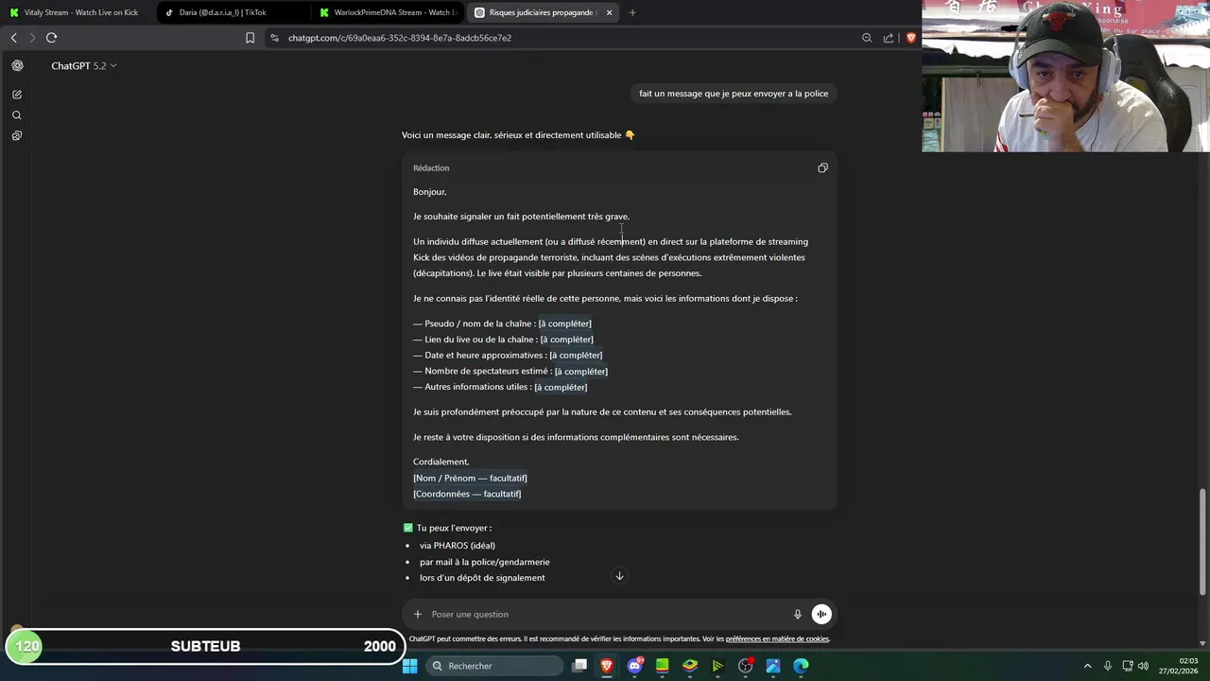Click the SUBTEUB goal bar overlay

[x=204, y=647]
